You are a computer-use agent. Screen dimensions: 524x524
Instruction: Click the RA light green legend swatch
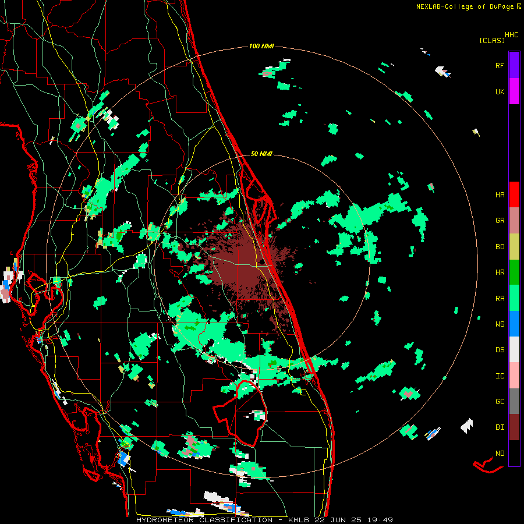tap(514, 298)
